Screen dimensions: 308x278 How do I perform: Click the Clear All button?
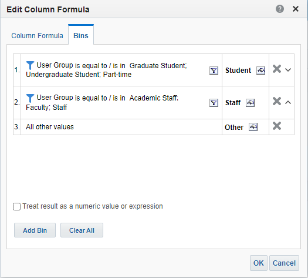[x=82, y=230]
